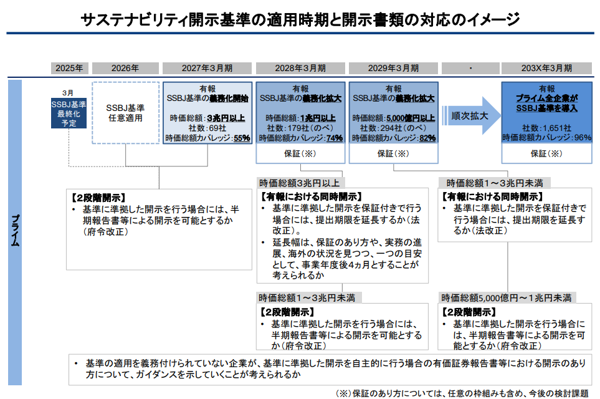
Task: Select the 203X年3月期 timeline header
Action: coord(546,68)
